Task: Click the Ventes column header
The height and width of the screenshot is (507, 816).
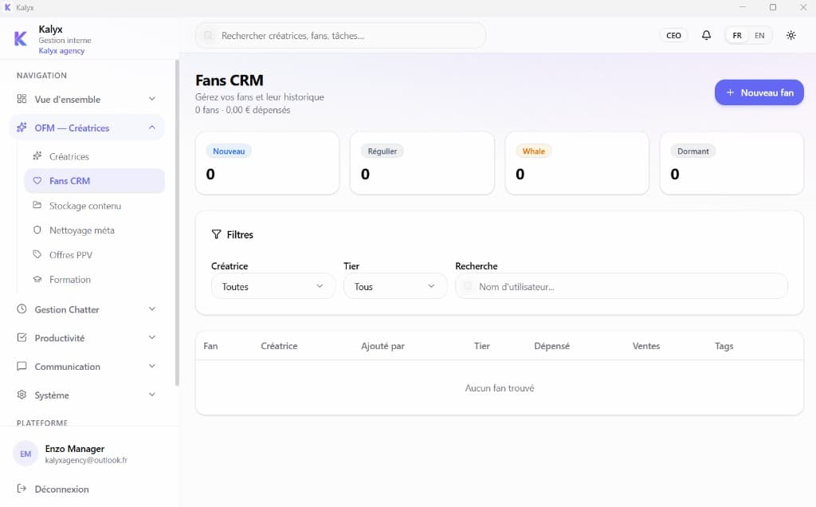Action: [645, 346]
